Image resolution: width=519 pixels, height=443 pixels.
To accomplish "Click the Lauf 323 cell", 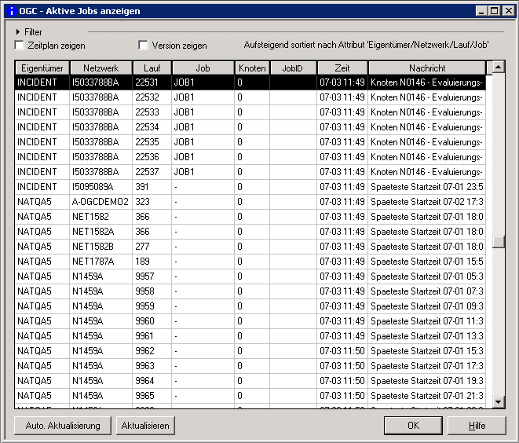I will pyautogui.click(x=152, y=202).
